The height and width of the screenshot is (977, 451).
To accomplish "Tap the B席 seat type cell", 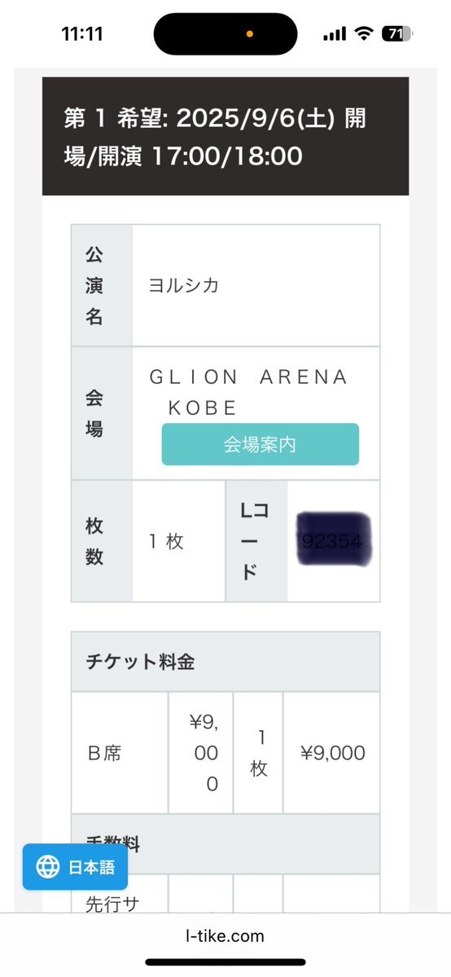I will pos(120,753).
